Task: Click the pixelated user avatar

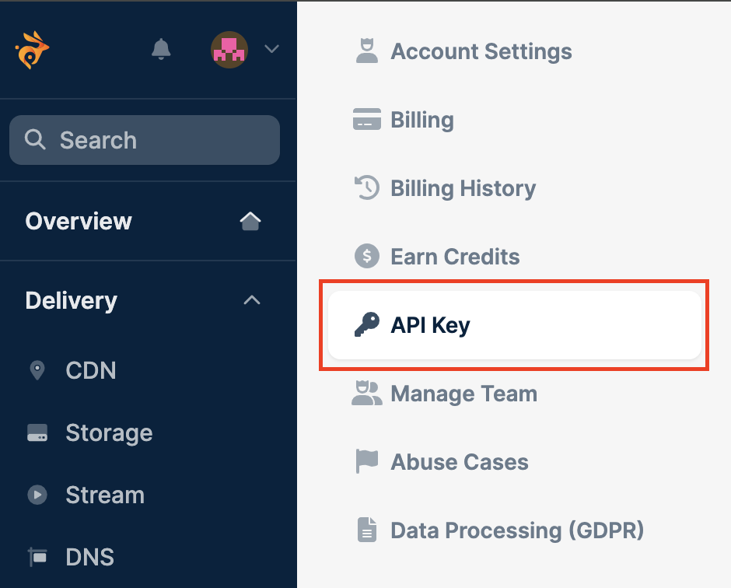Action: pyautogui.click(x=229, y=50)
